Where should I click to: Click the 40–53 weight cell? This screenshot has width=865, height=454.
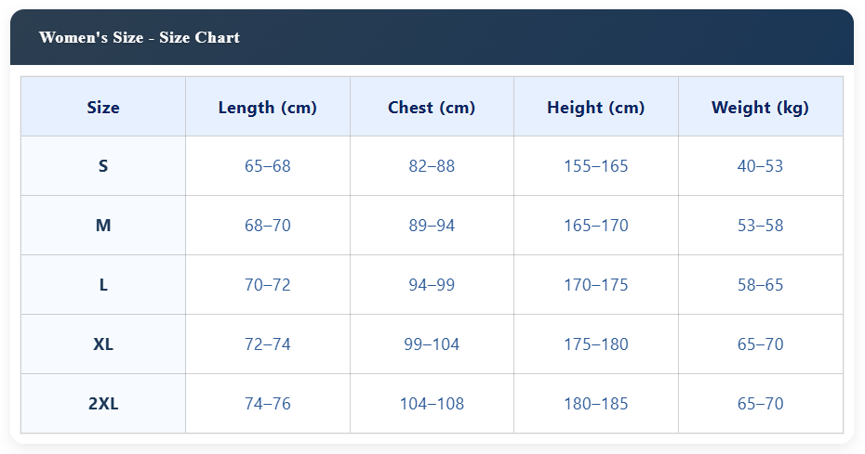click(760, 166)
